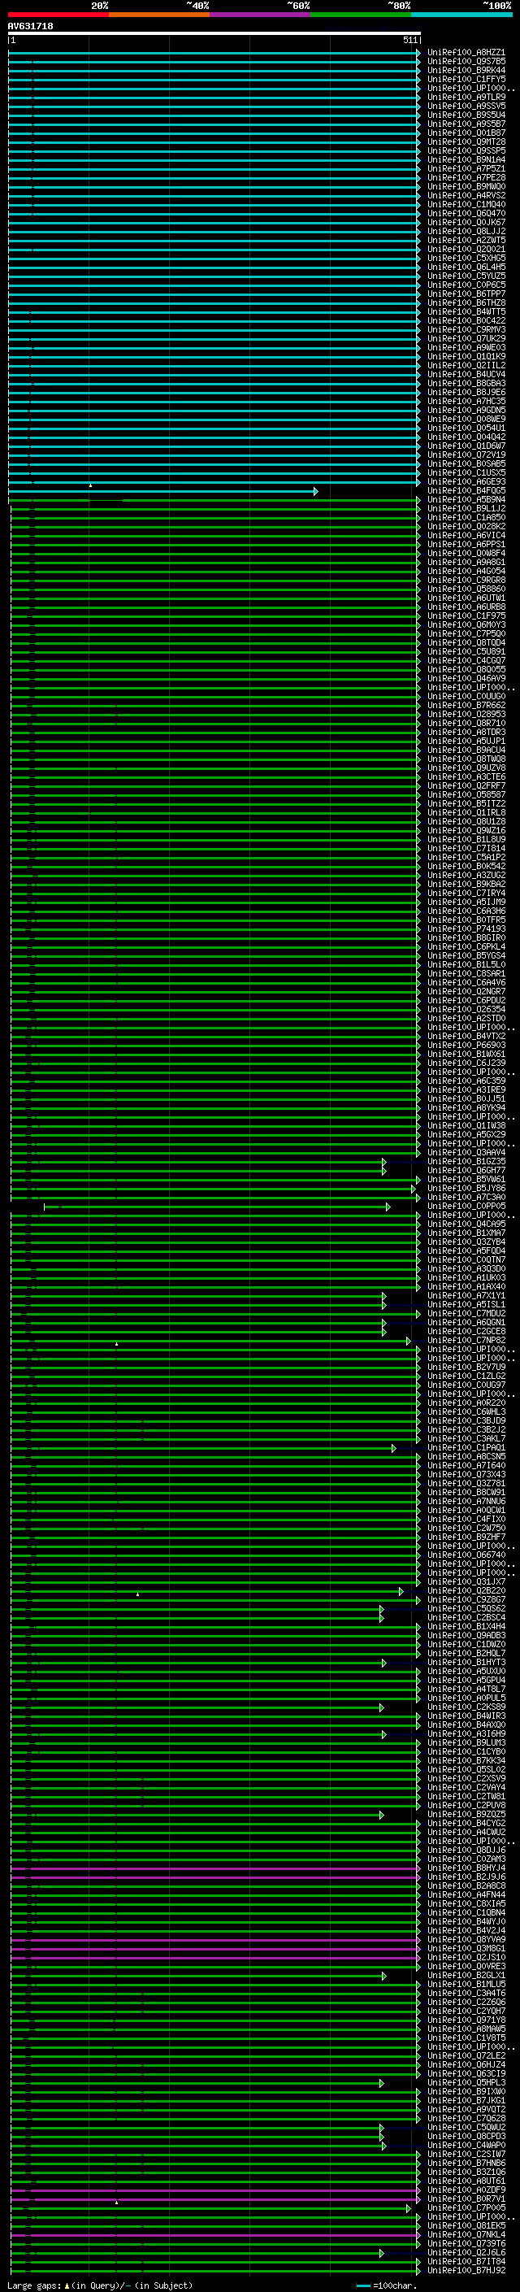Click hit UniRef100_Q01B87
The height and width of the screenshot is (2292, 520).
pyautogui.click(x=466, y=133)
